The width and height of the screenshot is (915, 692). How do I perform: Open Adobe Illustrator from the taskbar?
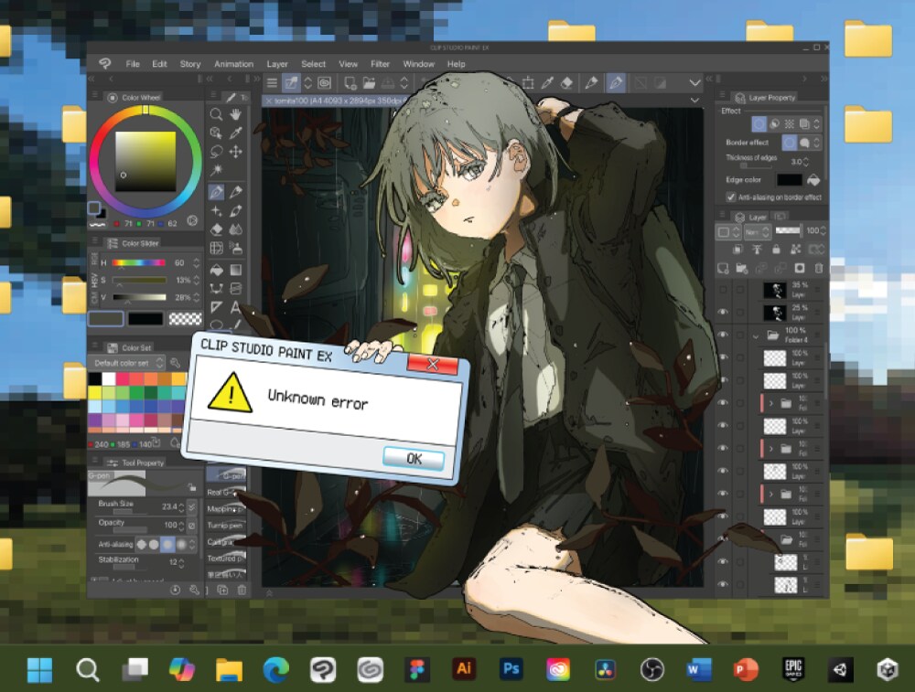(464, 669)
